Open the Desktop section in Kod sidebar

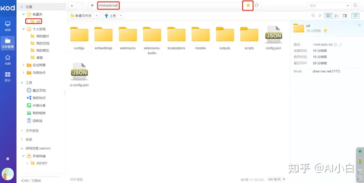(8, 26)
